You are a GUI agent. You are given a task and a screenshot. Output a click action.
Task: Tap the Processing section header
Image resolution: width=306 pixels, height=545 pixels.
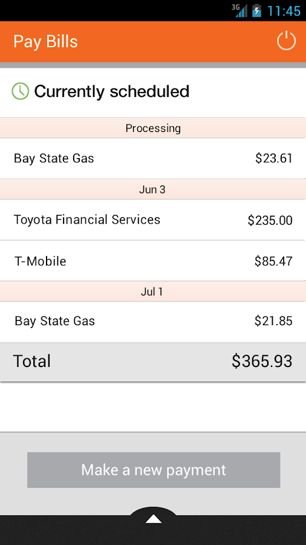click(153, 128)
